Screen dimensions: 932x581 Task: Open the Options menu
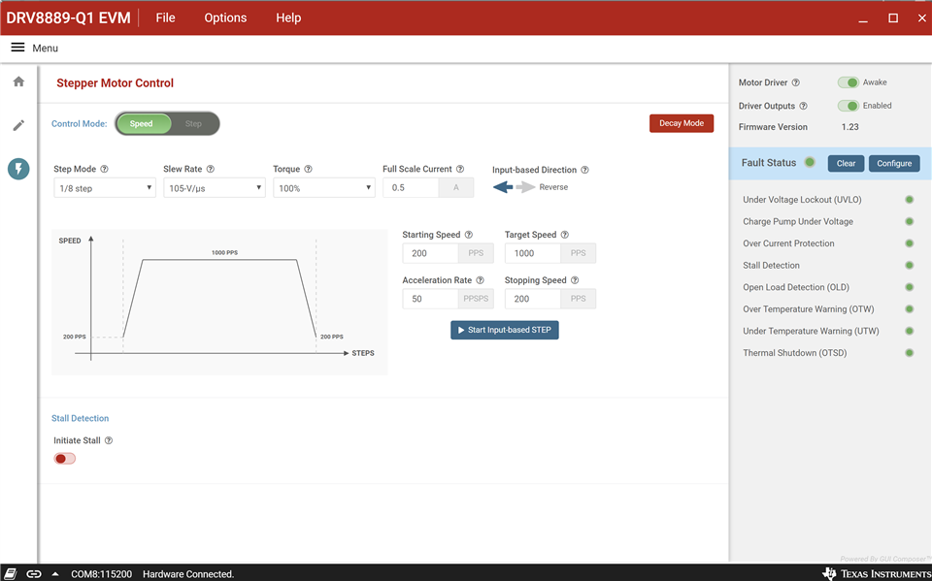[x=225, y=17]
